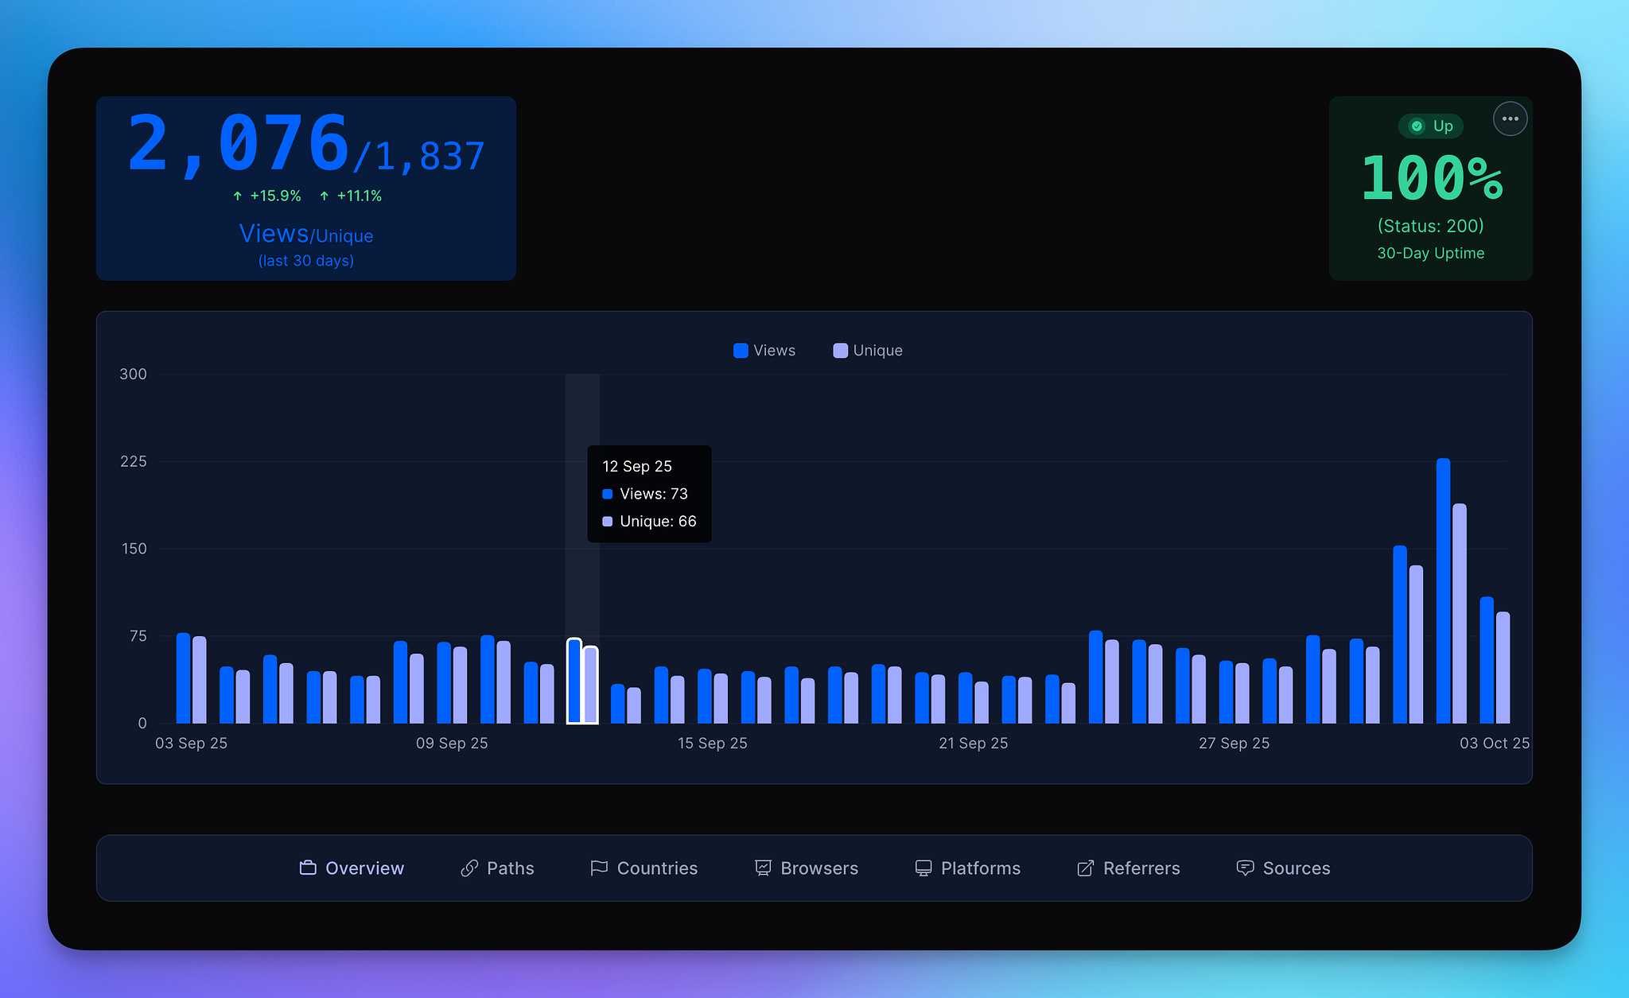Switch to the Paths tab
The height and width of the screenshot is (998, 1629).
[x=510, y=868]
